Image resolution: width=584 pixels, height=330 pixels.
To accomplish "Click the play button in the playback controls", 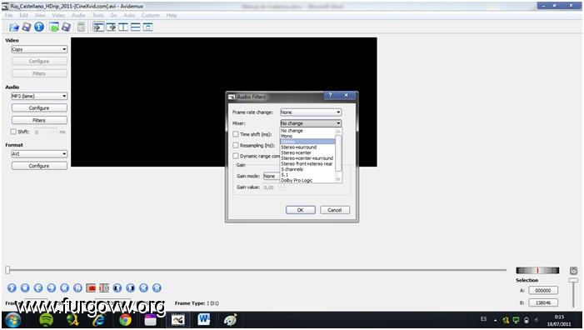I will tap(12, 287).
